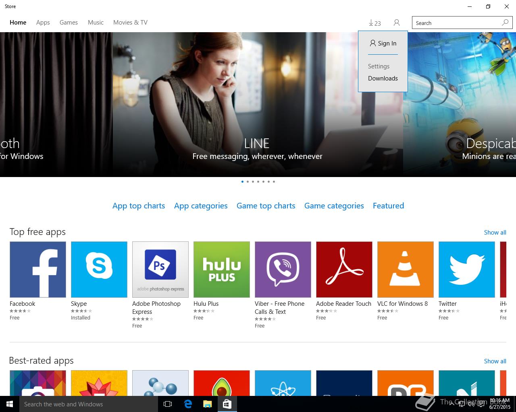
Task: Go to the Home tab
Action: [x=18, y=23]
